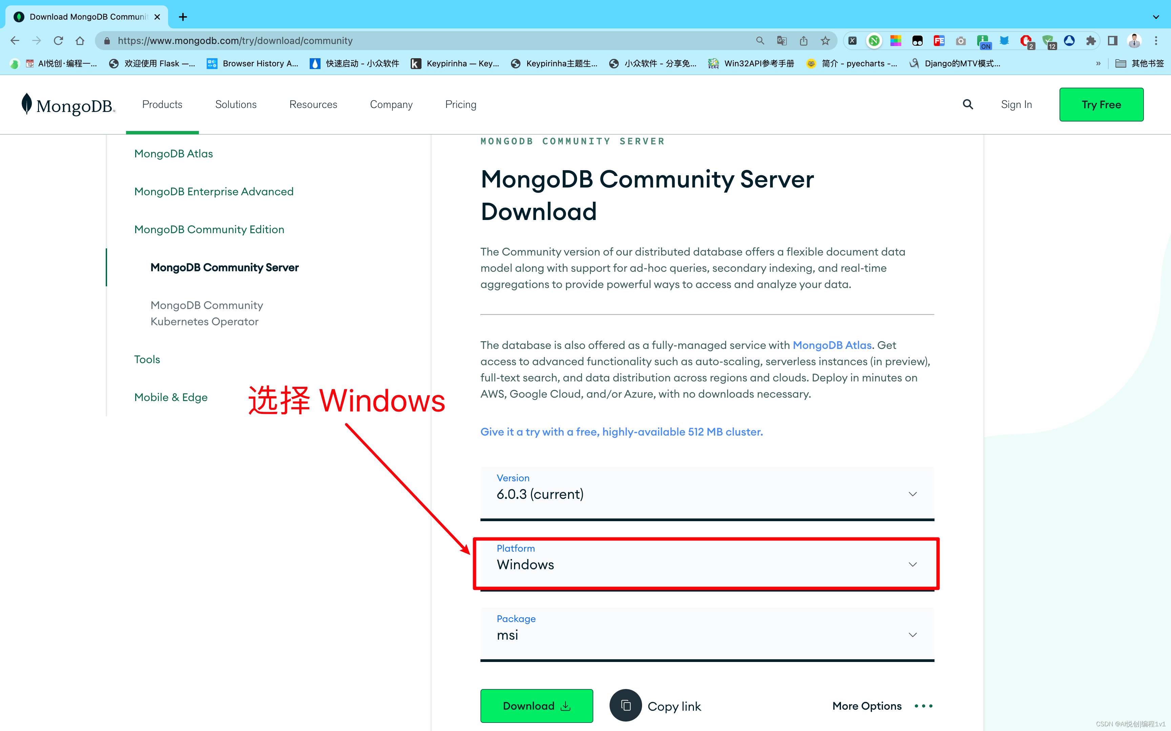The height and width of the screenshot is (731, 1171).
Task: Click the Sign In button top right
Action: [1016, 105]
